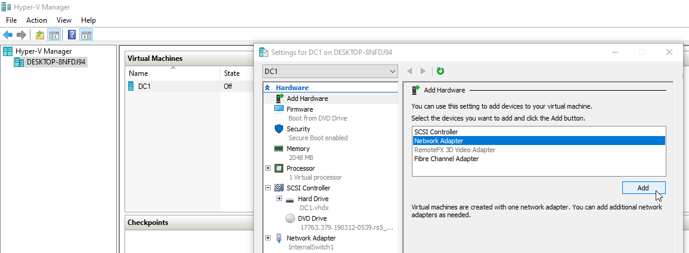This screenshot has height=253, width=689.
Task: Click the Add button
Action: pos(644,188)
